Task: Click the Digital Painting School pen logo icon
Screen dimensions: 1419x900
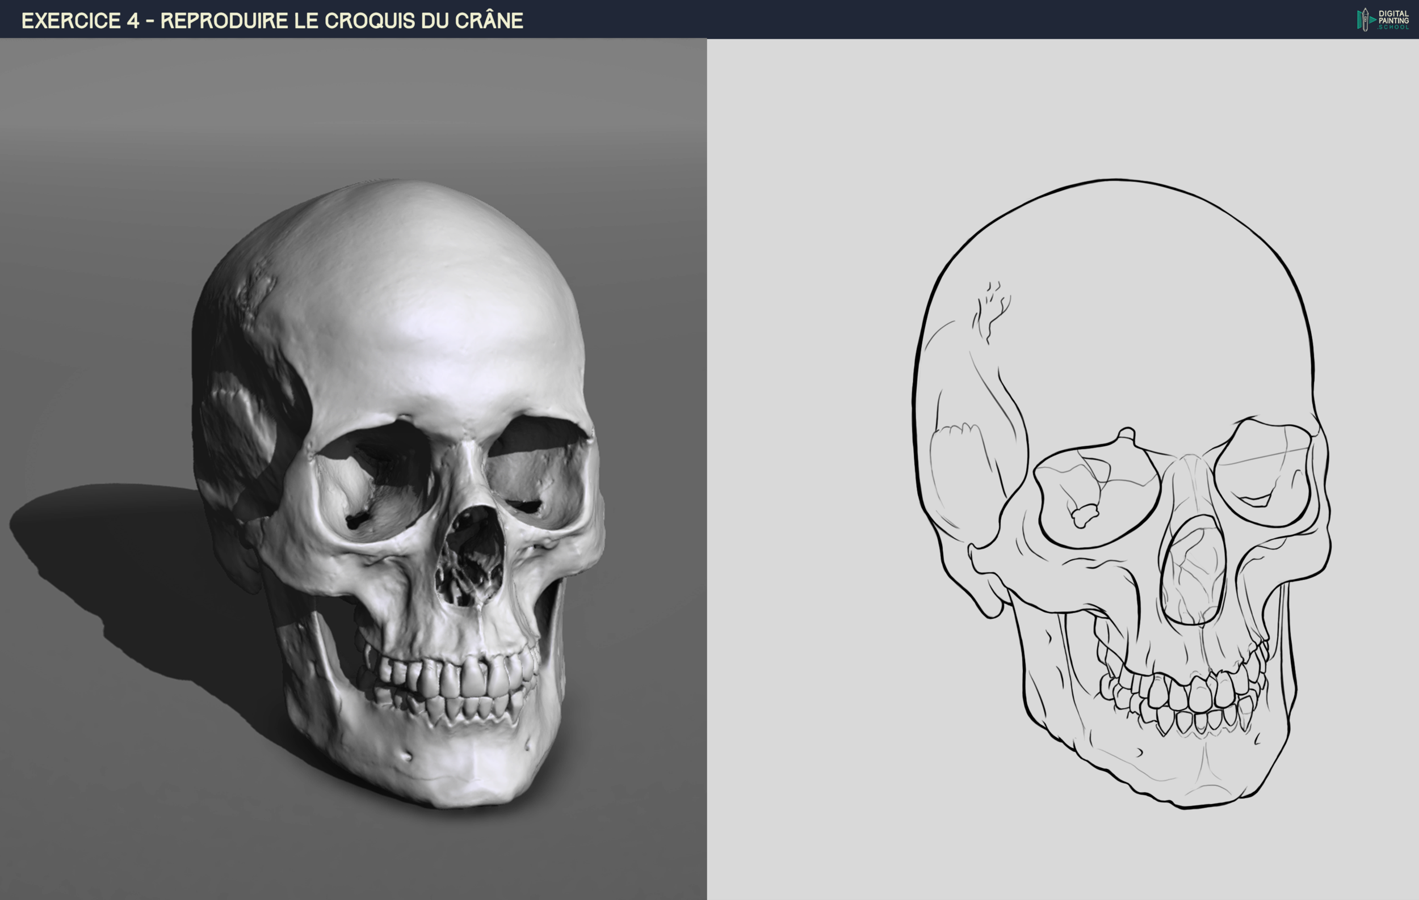Action: point(1366,19)
